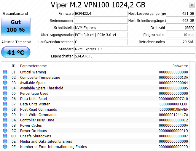The height and width of the screenshot is (151, 196).
Task: Select the Unsafe Shutdowns parameter name
Action: [x=36, y=136]
